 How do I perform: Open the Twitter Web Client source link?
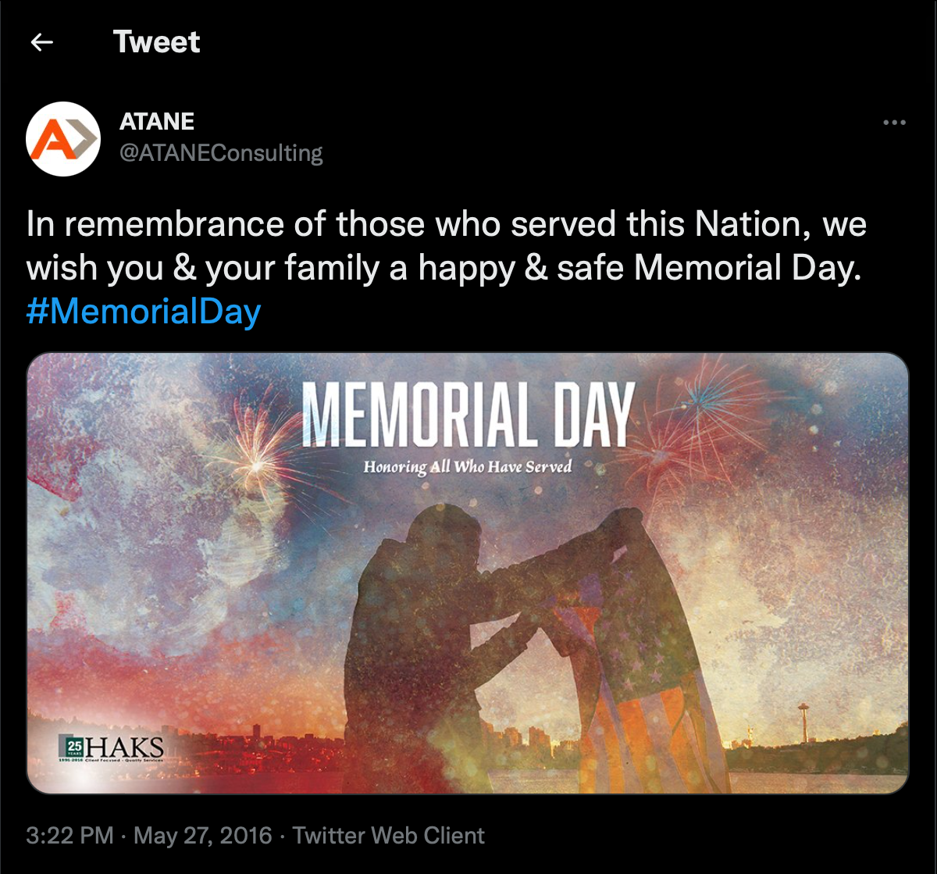click(x=389, y=836)
